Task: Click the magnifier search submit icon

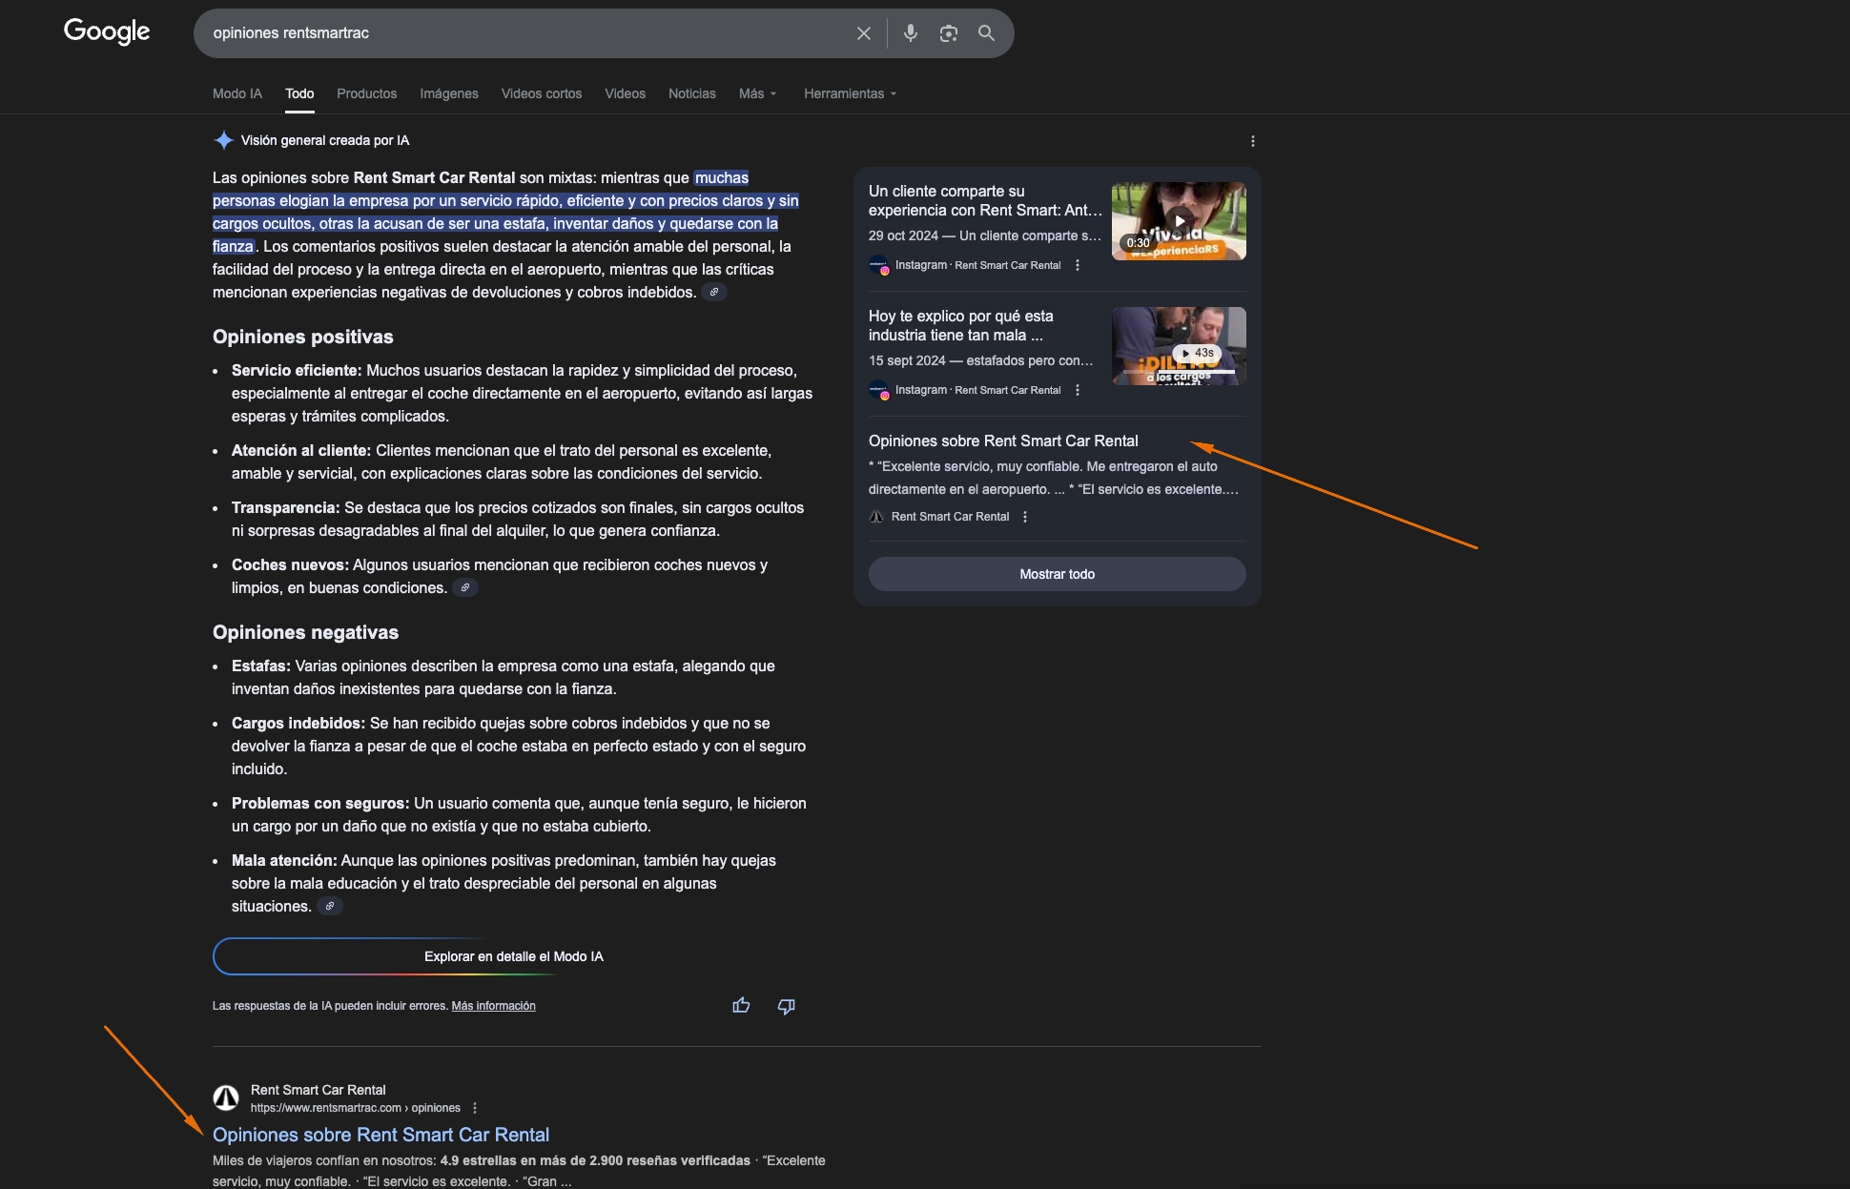Action: pos(986,33)
